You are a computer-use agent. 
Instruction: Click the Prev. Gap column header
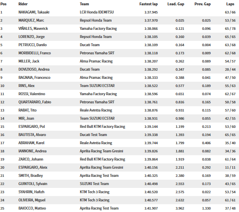(x=202, y=4)
